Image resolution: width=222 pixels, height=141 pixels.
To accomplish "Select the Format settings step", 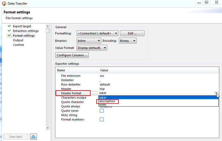I will tap(24, 36).
